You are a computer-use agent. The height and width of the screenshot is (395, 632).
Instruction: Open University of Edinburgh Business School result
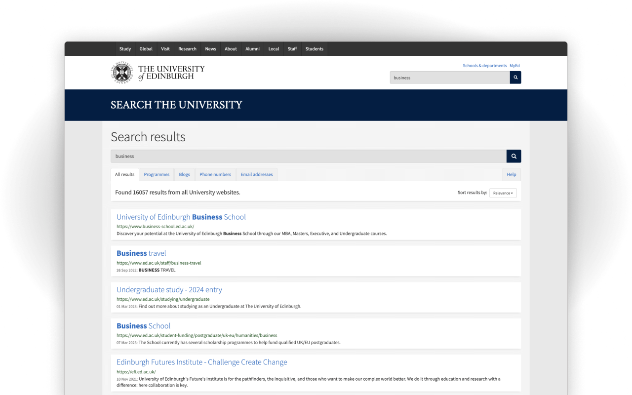coord(181,217)
